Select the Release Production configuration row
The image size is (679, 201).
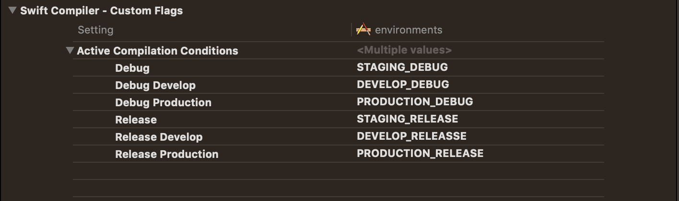coord(166,154)
